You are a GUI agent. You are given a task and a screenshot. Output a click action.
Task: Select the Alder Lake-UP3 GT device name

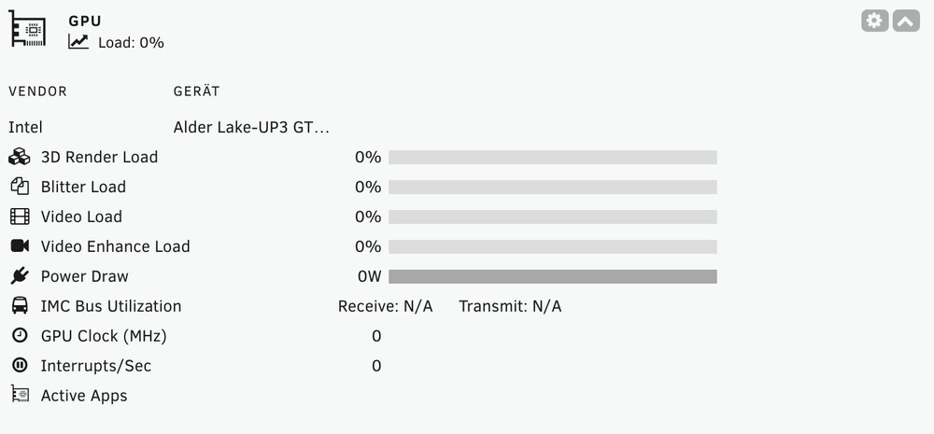tap(251, 128)
